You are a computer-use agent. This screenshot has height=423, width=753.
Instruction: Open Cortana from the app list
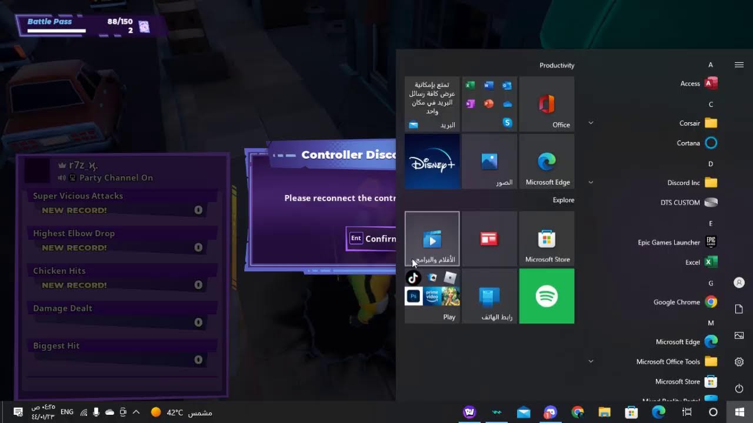coord(697,143)
